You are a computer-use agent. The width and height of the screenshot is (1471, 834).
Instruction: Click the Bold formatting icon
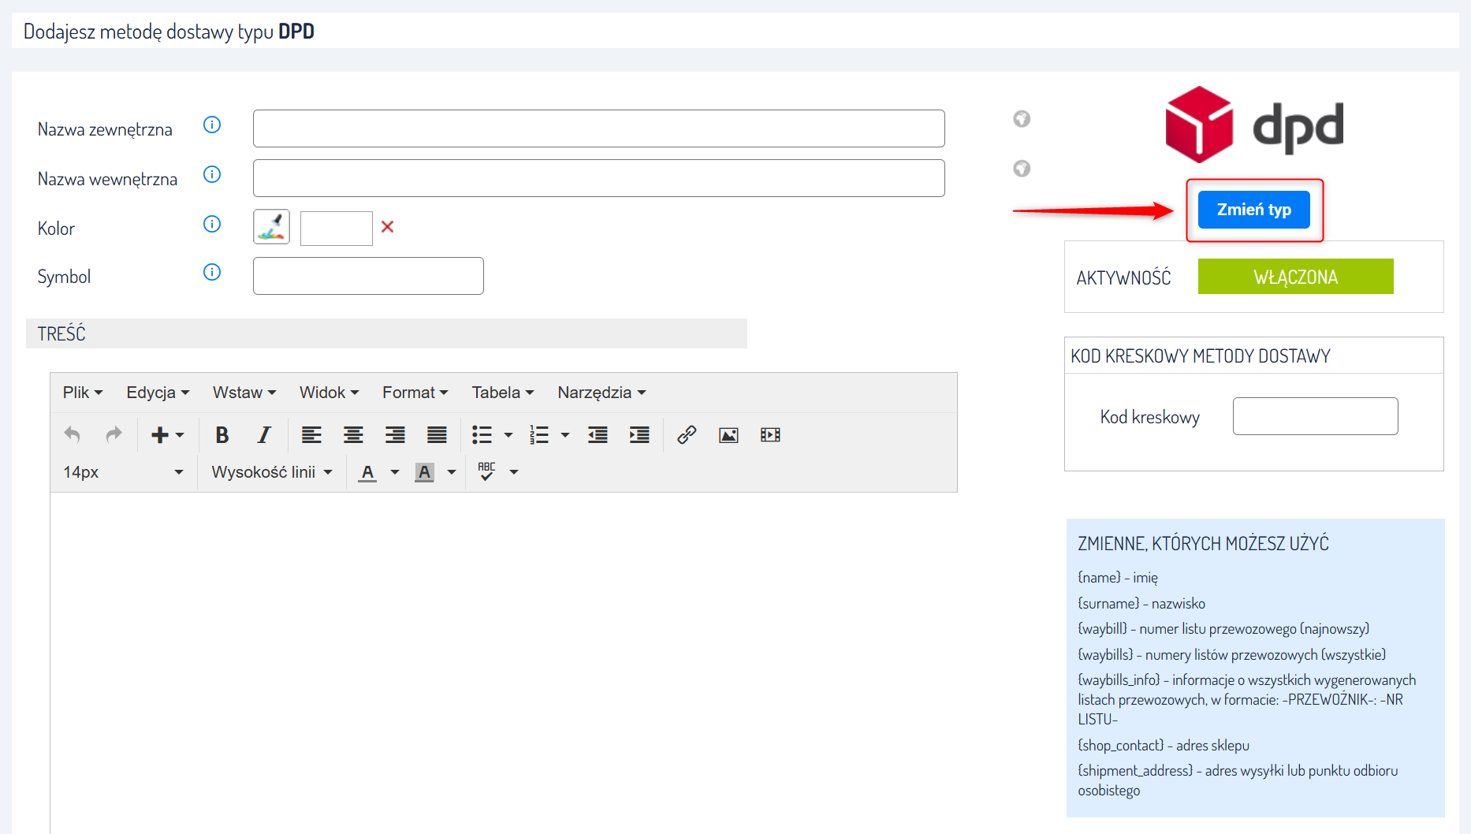coord(222,435)
